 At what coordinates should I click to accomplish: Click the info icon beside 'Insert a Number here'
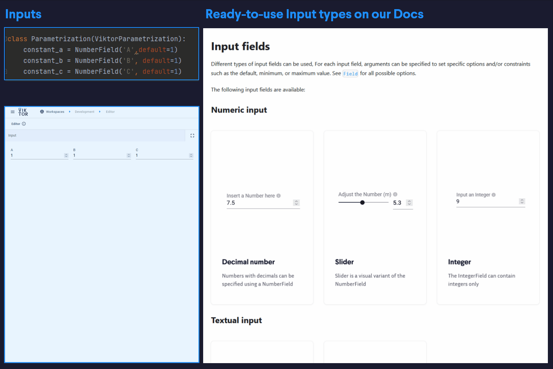(x=278, y=196)
